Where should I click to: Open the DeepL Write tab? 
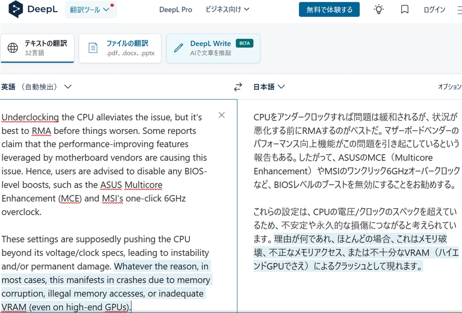coord(213,48)
